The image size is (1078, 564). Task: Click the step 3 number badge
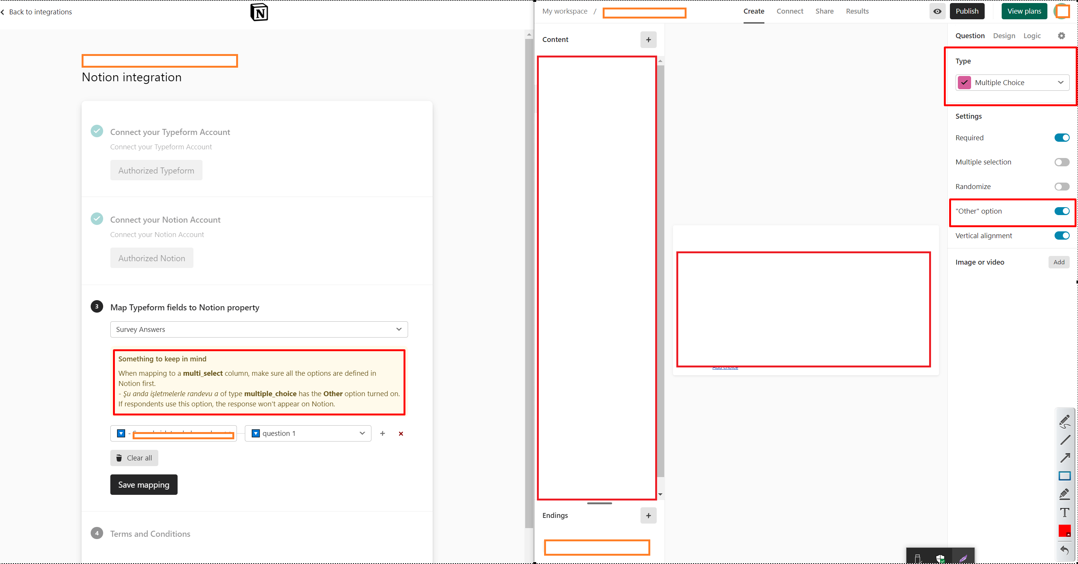(97, 307)
